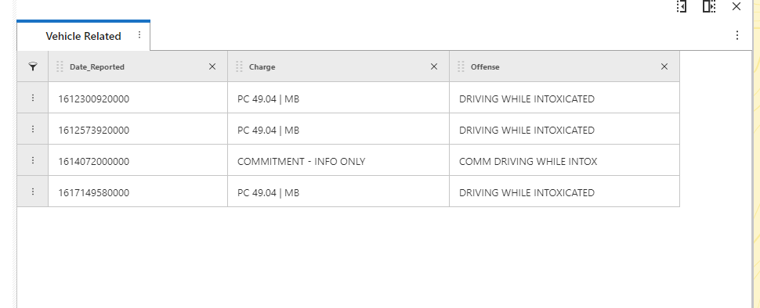
Task: Remove the Charge column
Action: [x=434, y=66]
